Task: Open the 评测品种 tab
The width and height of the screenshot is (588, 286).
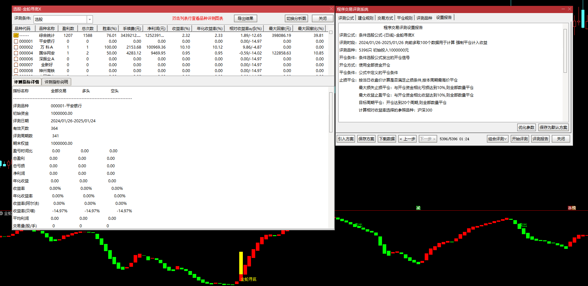Action: click(x=424, y=18)
